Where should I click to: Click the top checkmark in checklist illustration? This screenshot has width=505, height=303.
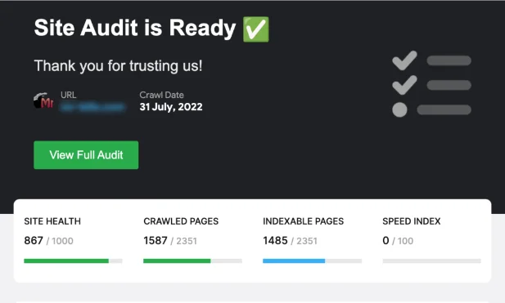click(x=404, y=60)
